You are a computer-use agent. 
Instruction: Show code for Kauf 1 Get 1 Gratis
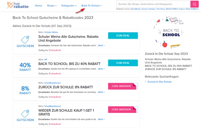click(123, 110)
